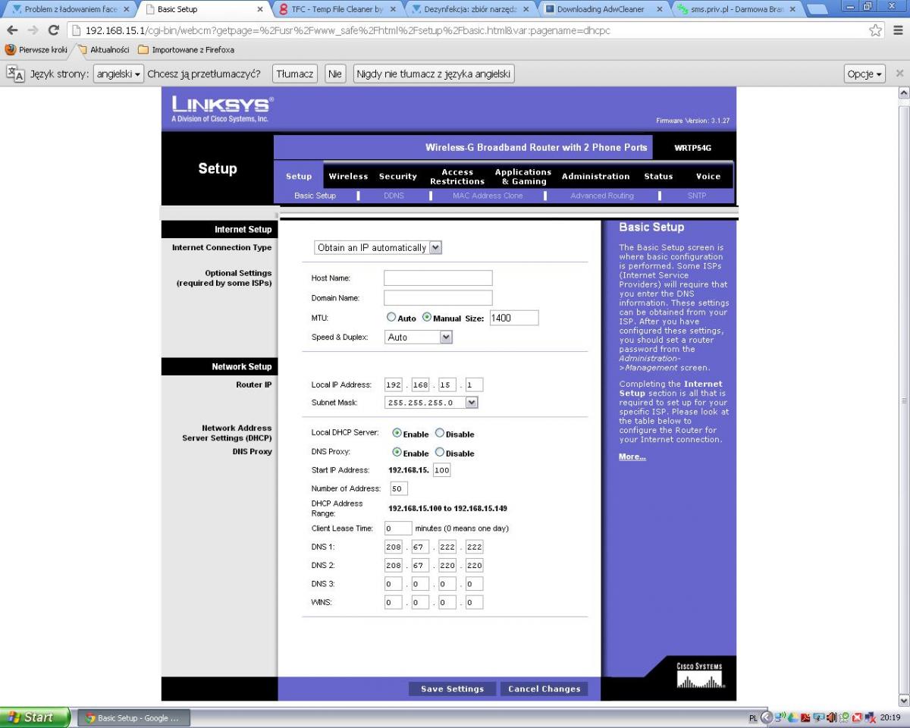
Task: Go to the SNTP sub-page
Action: coord(697,196)
